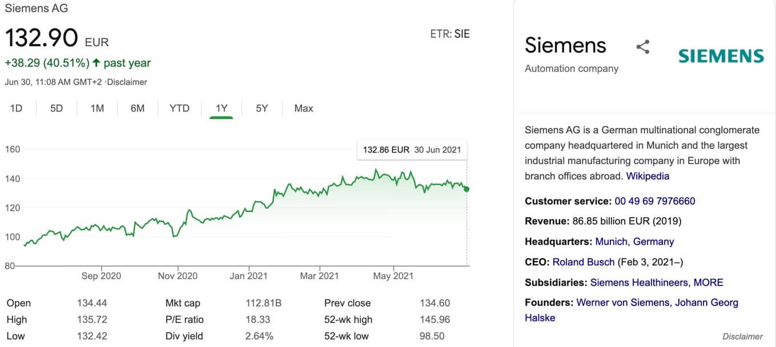Open Siemens Healthineers subsidiary link
776x347 pixels.
coord(640,283)
